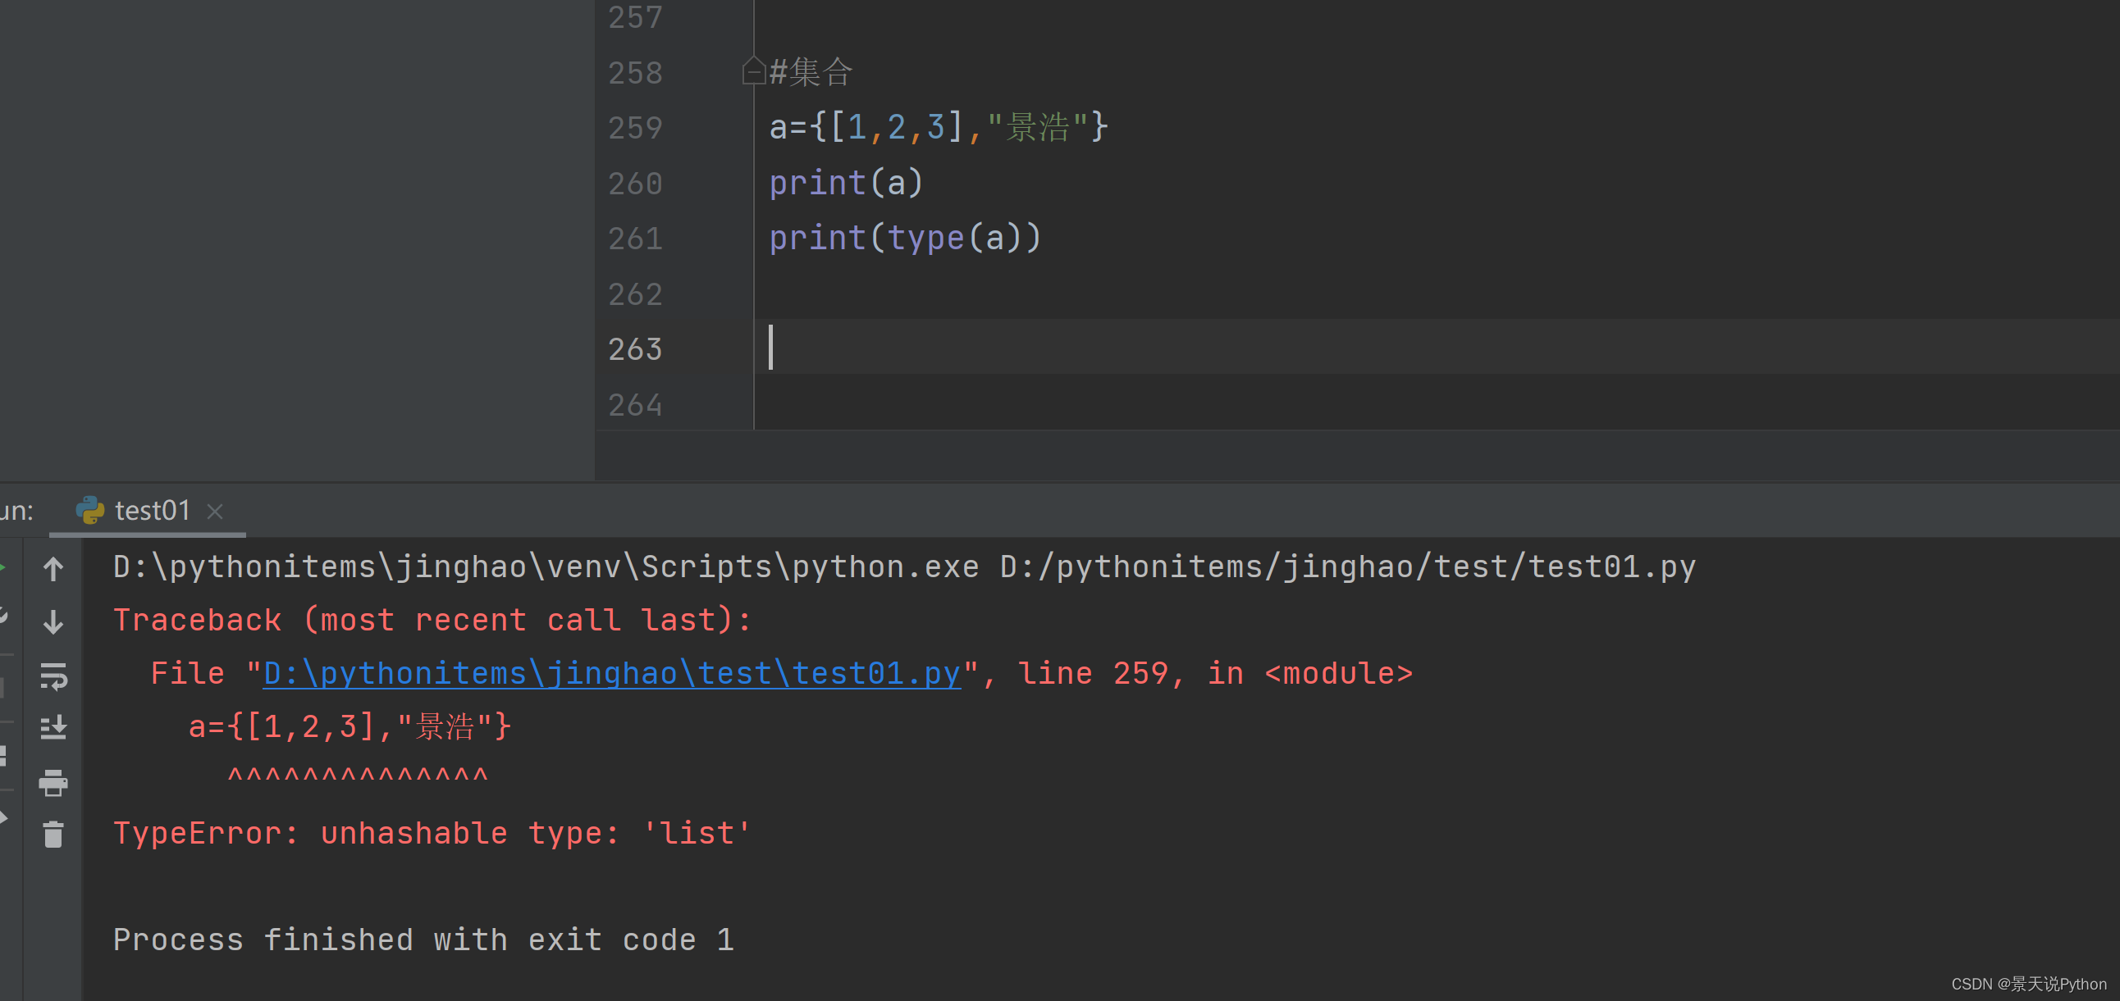The width and height of the screenshot is (2120, 1001).
Task: Clear console output with the trash icon
Action: pyautogui.click(x=53, y=834)
